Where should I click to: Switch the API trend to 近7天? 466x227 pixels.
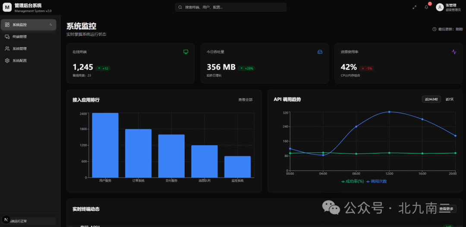click(x=450, y=99)
